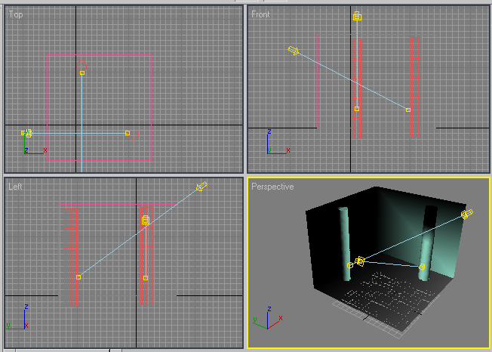
Task: Select the right teal column in Perspective viewport
Action: point(427,243)
